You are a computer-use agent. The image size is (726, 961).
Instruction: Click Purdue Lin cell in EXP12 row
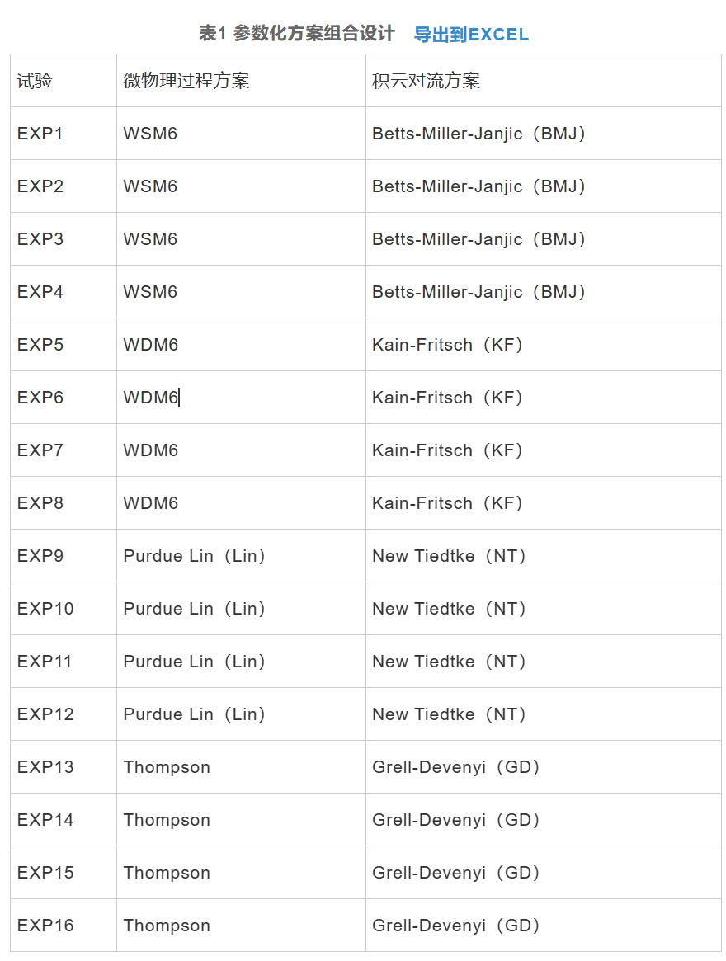pos(195,714)
